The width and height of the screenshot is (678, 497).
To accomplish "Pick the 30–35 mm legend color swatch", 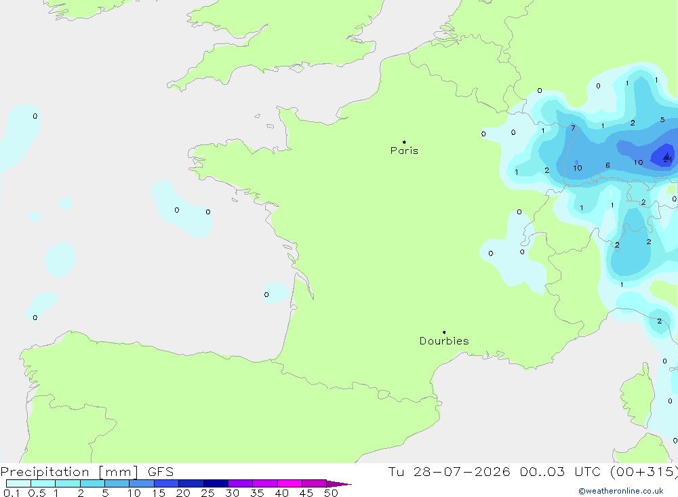I will [x=241, y=483].
